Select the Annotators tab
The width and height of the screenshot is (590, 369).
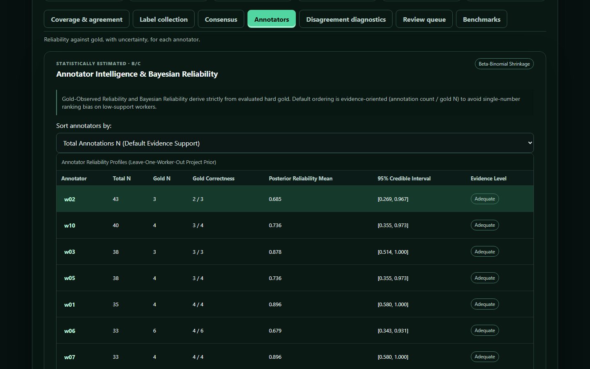point(272,19)
